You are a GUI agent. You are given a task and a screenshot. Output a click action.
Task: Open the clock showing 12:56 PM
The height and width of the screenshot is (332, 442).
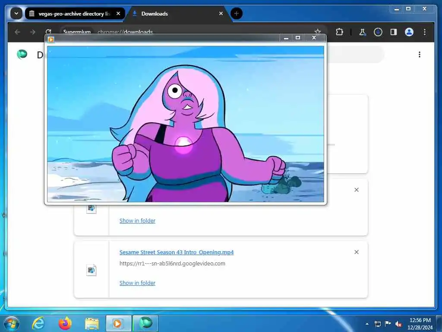420,324
